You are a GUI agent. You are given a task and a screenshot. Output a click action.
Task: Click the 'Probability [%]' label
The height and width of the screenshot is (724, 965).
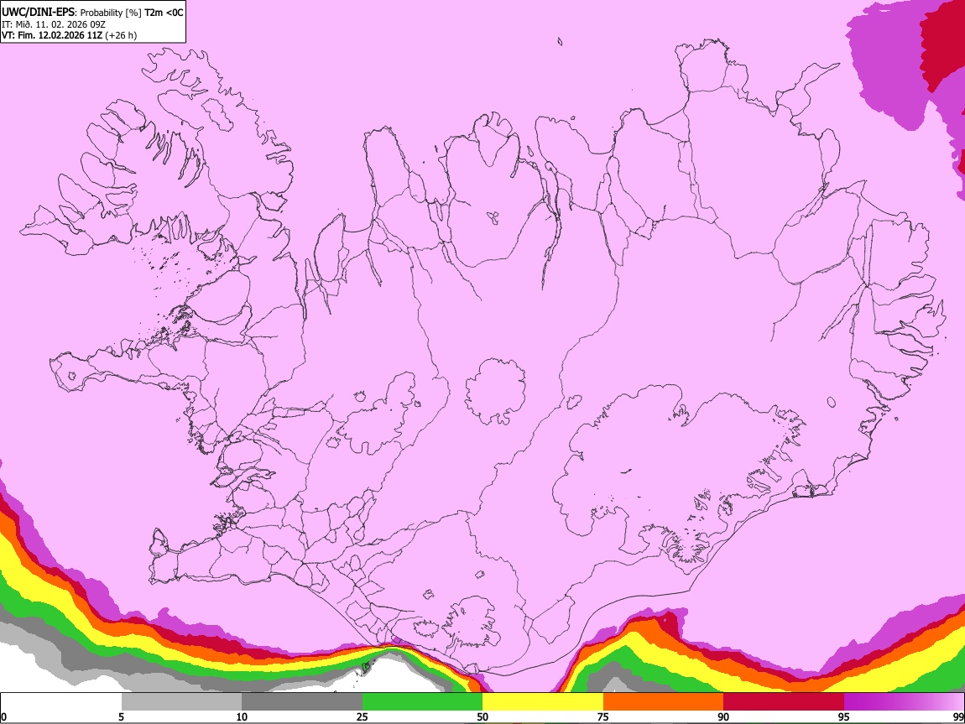[111, 13]
